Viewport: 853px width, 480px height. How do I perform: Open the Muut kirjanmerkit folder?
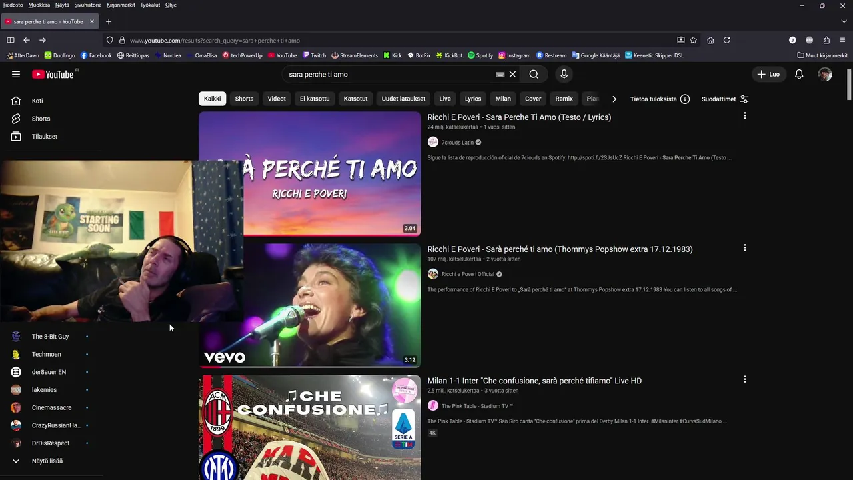click(822, 55)
